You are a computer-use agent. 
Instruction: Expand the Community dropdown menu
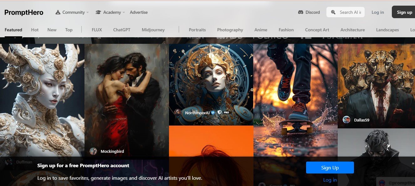[87, 13]
